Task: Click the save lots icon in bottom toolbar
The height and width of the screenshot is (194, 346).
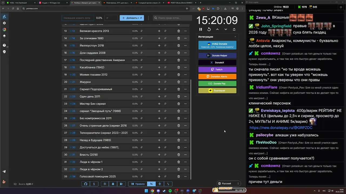Action: (x=105, y=184)
